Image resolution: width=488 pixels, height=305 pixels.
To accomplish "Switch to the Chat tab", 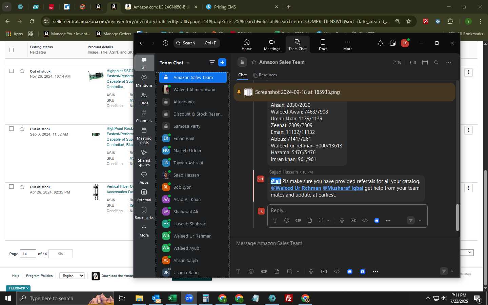I will coord(243,75).
